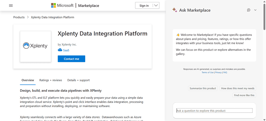Click the Design, build, and execute heading

[x=61, y=90]
